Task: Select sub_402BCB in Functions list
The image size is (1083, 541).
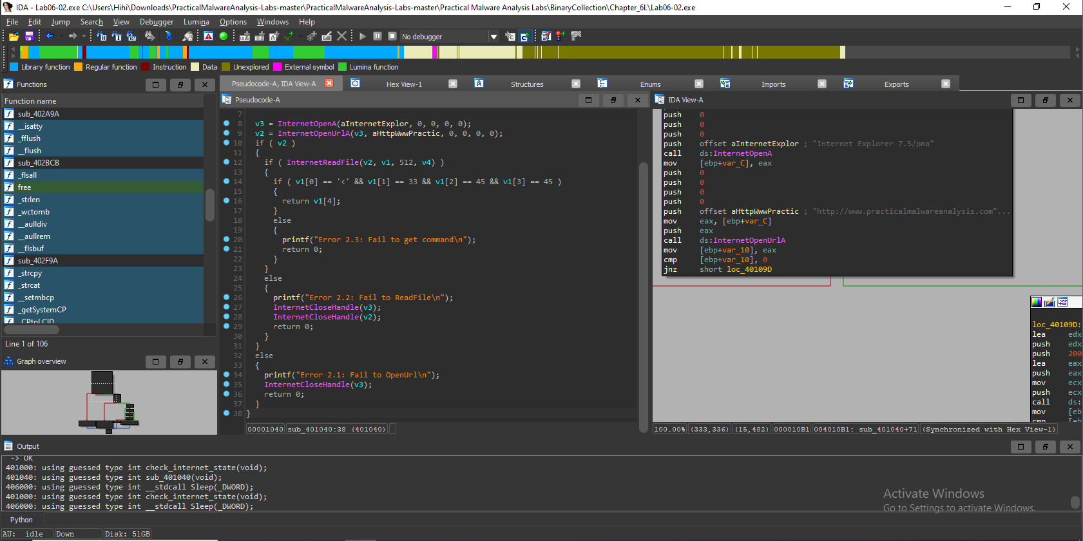Action: pos(39,163)
